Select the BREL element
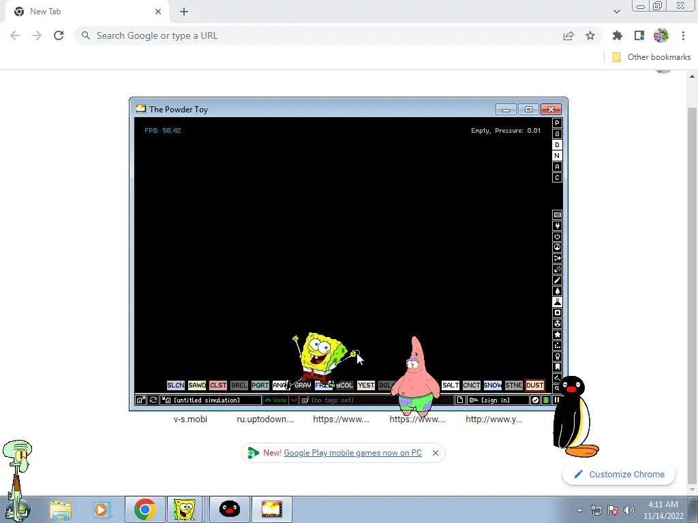Screen dimensions: 698x523 [x=239, y=385]
